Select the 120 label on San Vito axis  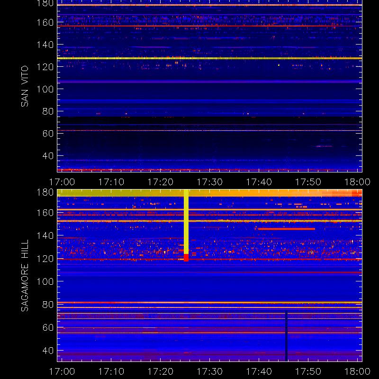(x=45, y=67)
